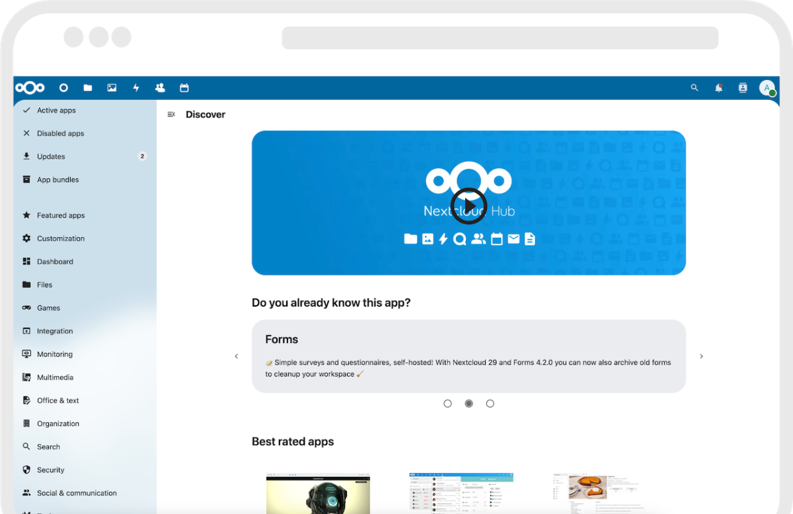This screenshot has height=514, width=793.
Task: Select the first carousel dot
Action: tap(447, 404)
